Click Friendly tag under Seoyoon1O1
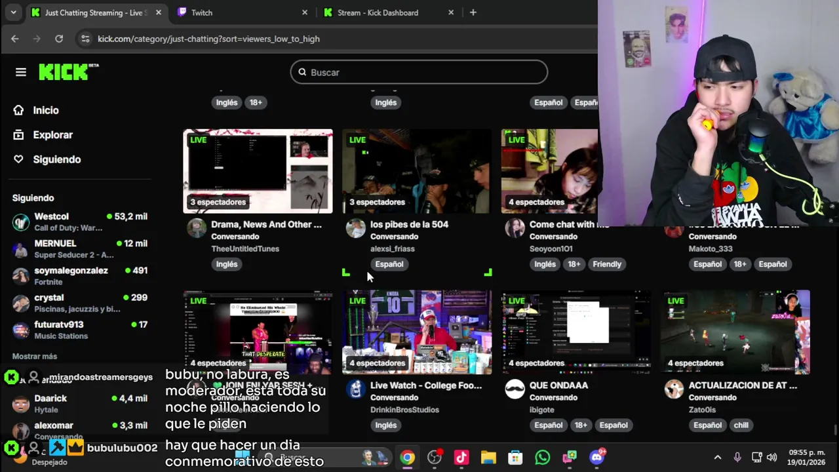 point(607,264)
